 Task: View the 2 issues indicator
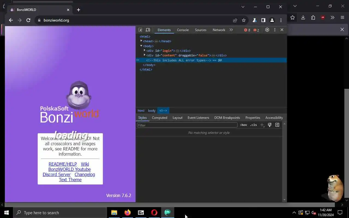[256, 30]
